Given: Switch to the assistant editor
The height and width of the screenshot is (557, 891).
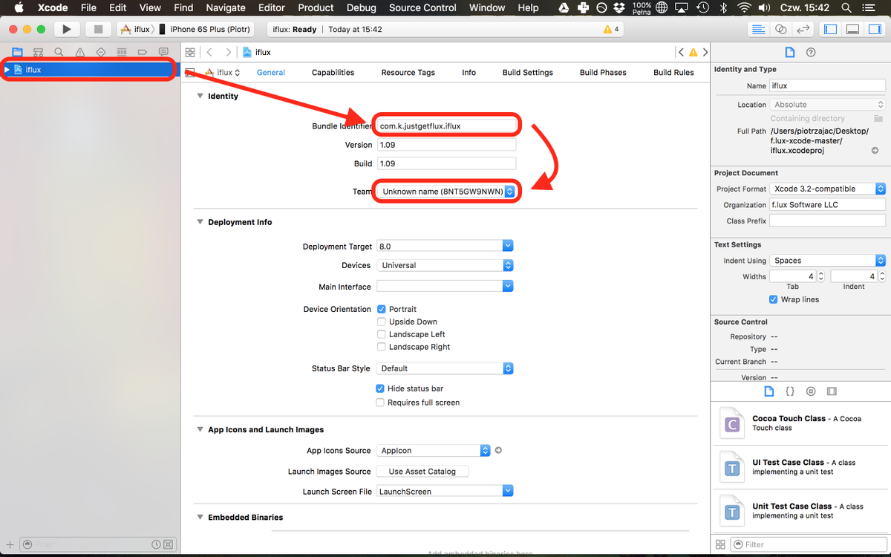Looking at the screenshot, I should click(x=780, y=29).
